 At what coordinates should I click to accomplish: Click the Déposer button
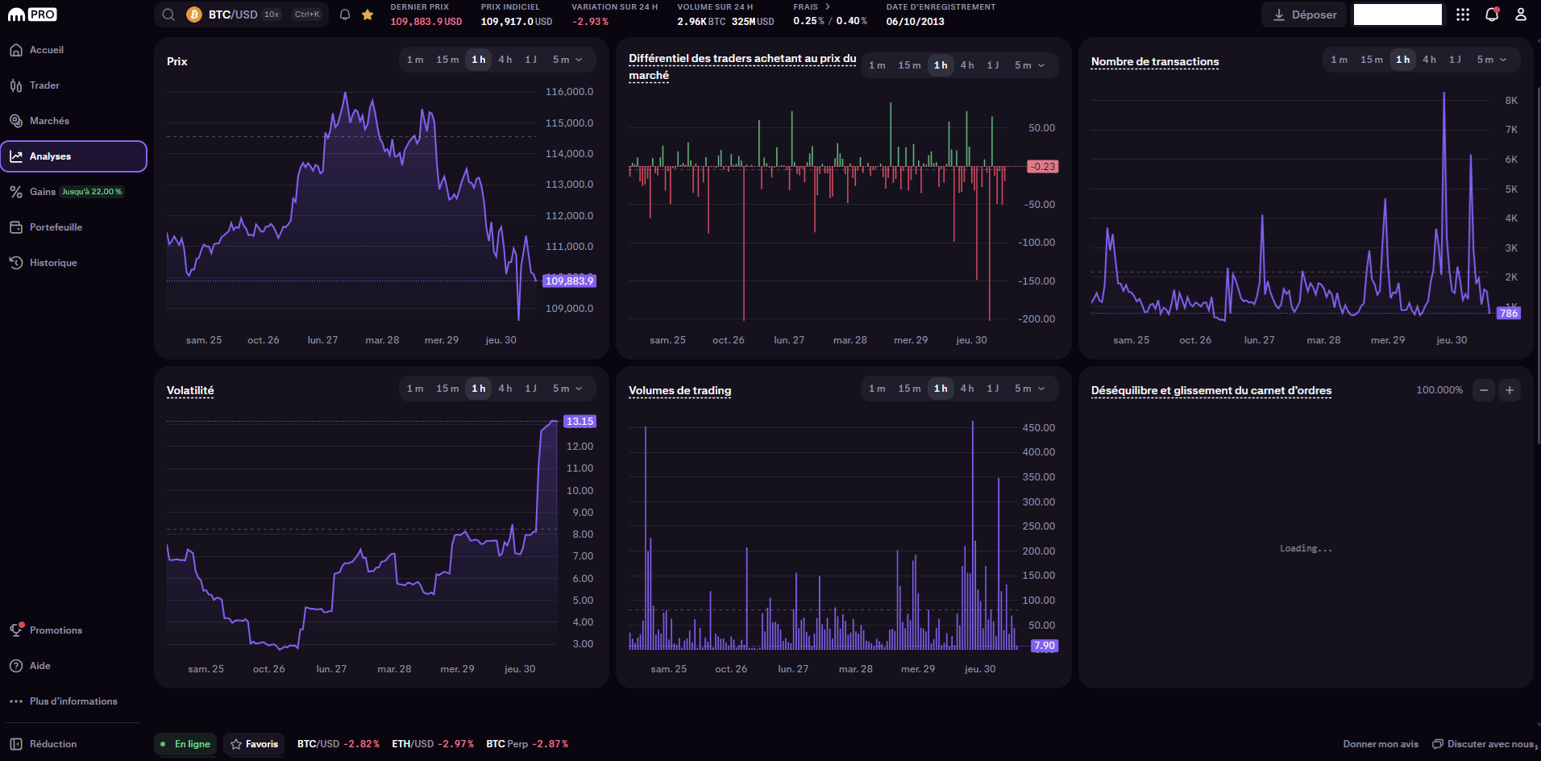[1303, 14]
